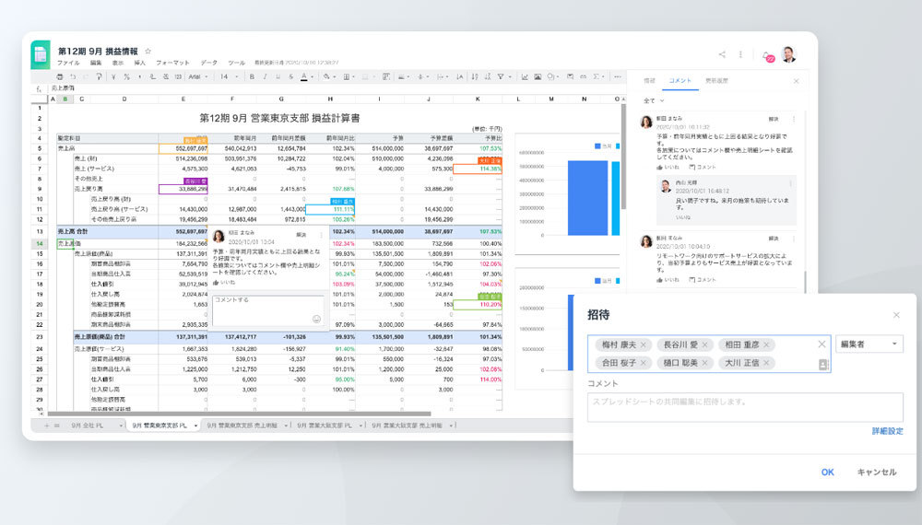
Task: Resolve the 10:11:32 comment with 解決
Action: pos(774,119)
